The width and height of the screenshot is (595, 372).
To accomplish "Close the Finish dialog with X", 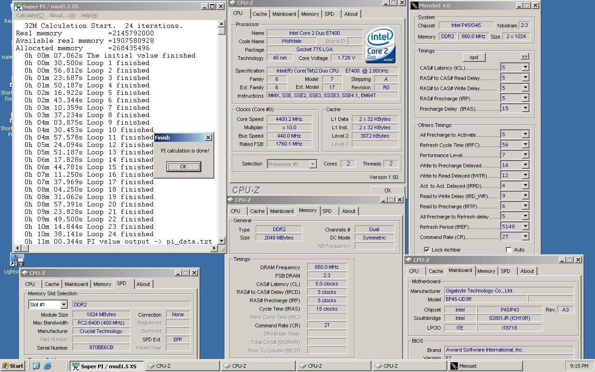I will (208, 137).
